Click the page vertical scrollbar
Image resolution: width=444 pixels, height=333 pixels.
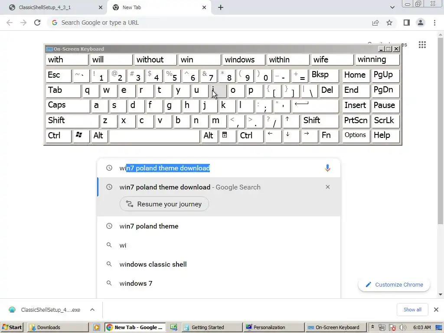[441, 130]
